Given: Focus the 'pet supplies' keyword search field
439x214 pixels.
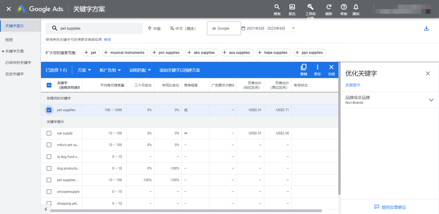Looking at the screenshot, I should point(94,28).
